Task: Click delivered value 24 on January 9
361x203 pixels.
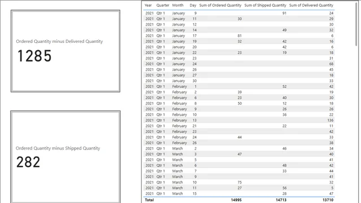Action: click(331, 13)
